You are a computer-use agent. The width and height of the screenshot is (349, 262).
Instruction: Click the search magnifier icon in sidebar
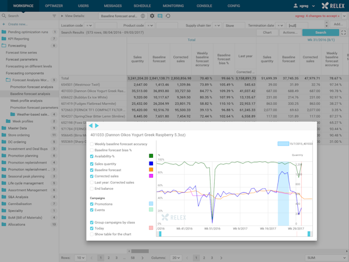tap(4, 16)
